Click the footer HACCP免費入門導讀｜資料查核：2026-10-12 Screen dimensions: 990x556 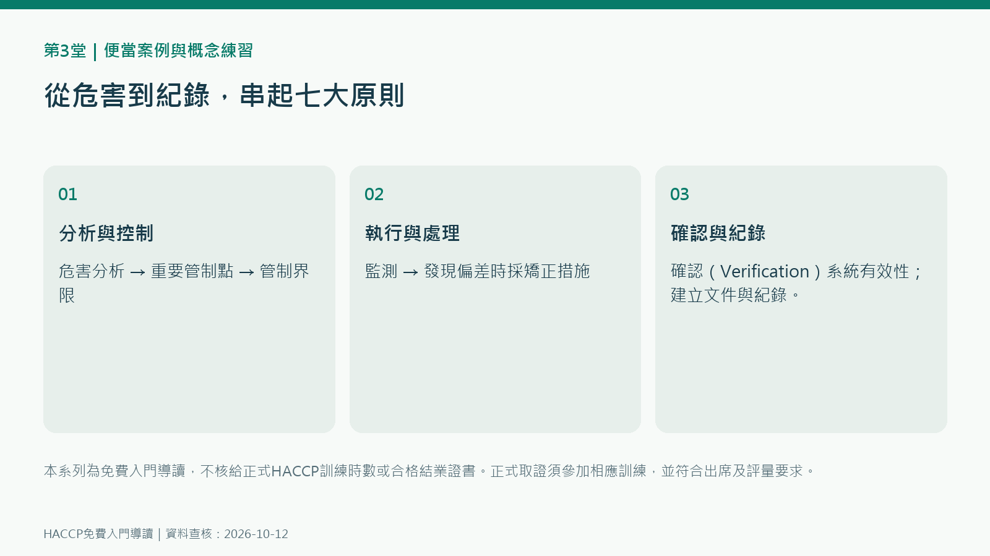166,534
